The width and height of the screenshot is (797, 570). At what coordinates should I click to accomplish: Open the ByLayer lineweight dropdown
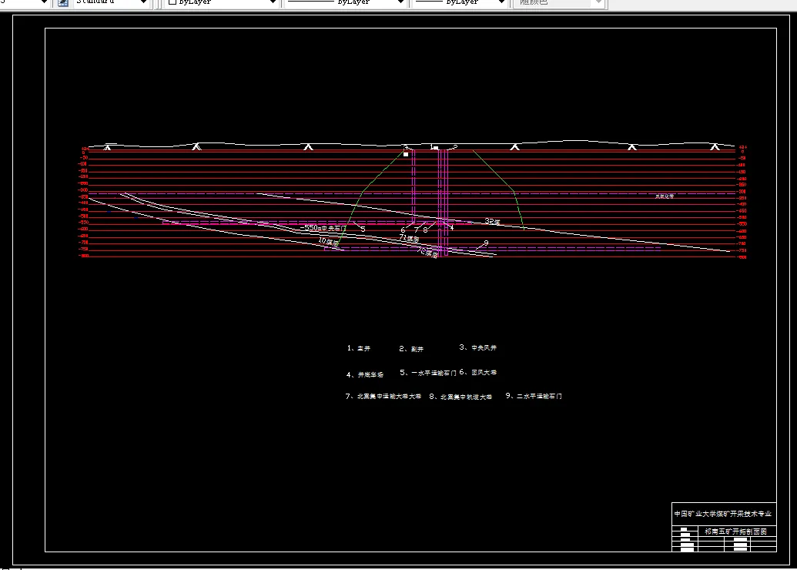click(460, 2)
